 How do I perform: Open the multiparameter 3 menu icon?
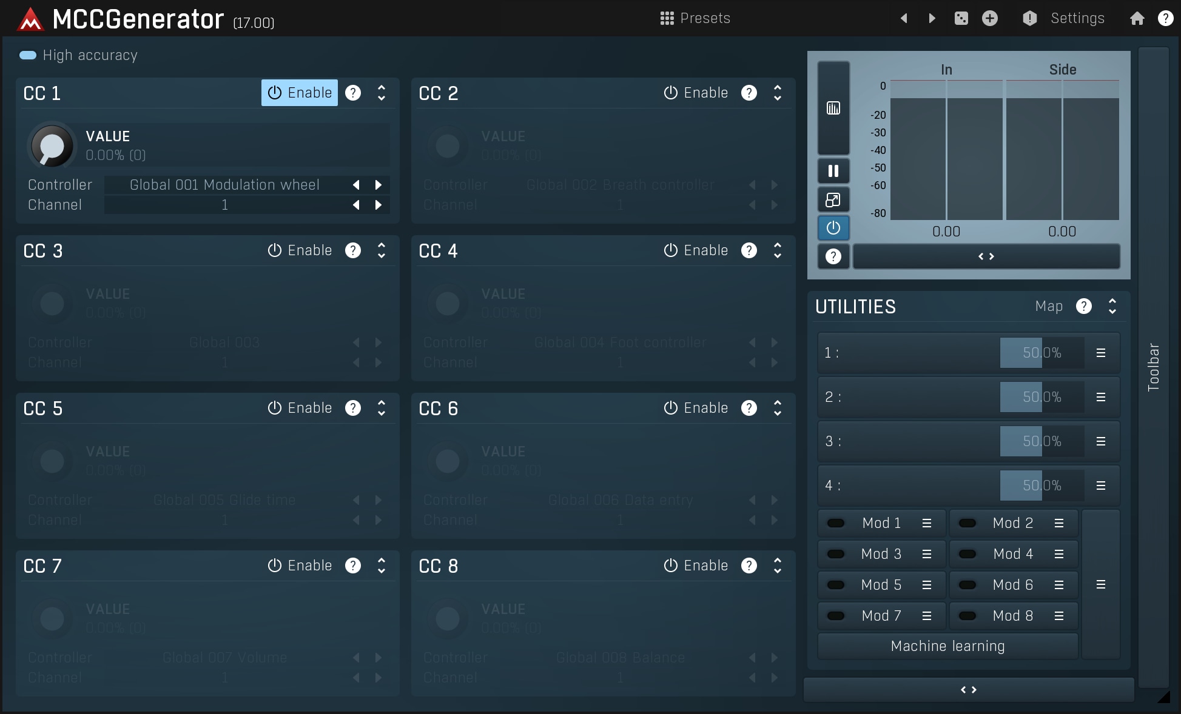[1101, 441]
